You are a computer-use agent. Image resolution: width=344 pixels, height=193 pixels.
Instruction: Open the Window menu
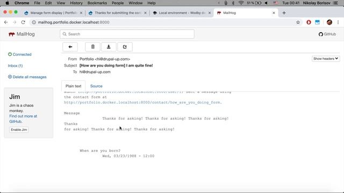[x=135, y=3]
